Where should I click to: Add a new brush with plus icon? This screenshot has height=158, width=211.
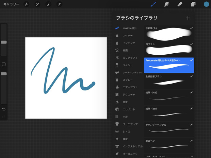click(x=188, y=18)
